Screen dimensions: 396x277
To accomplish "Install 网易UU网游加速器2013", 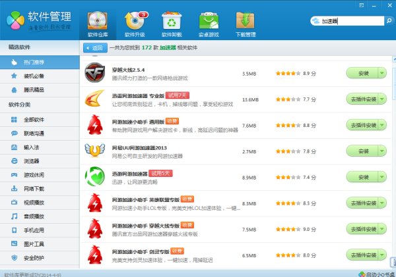I will 362,151.
